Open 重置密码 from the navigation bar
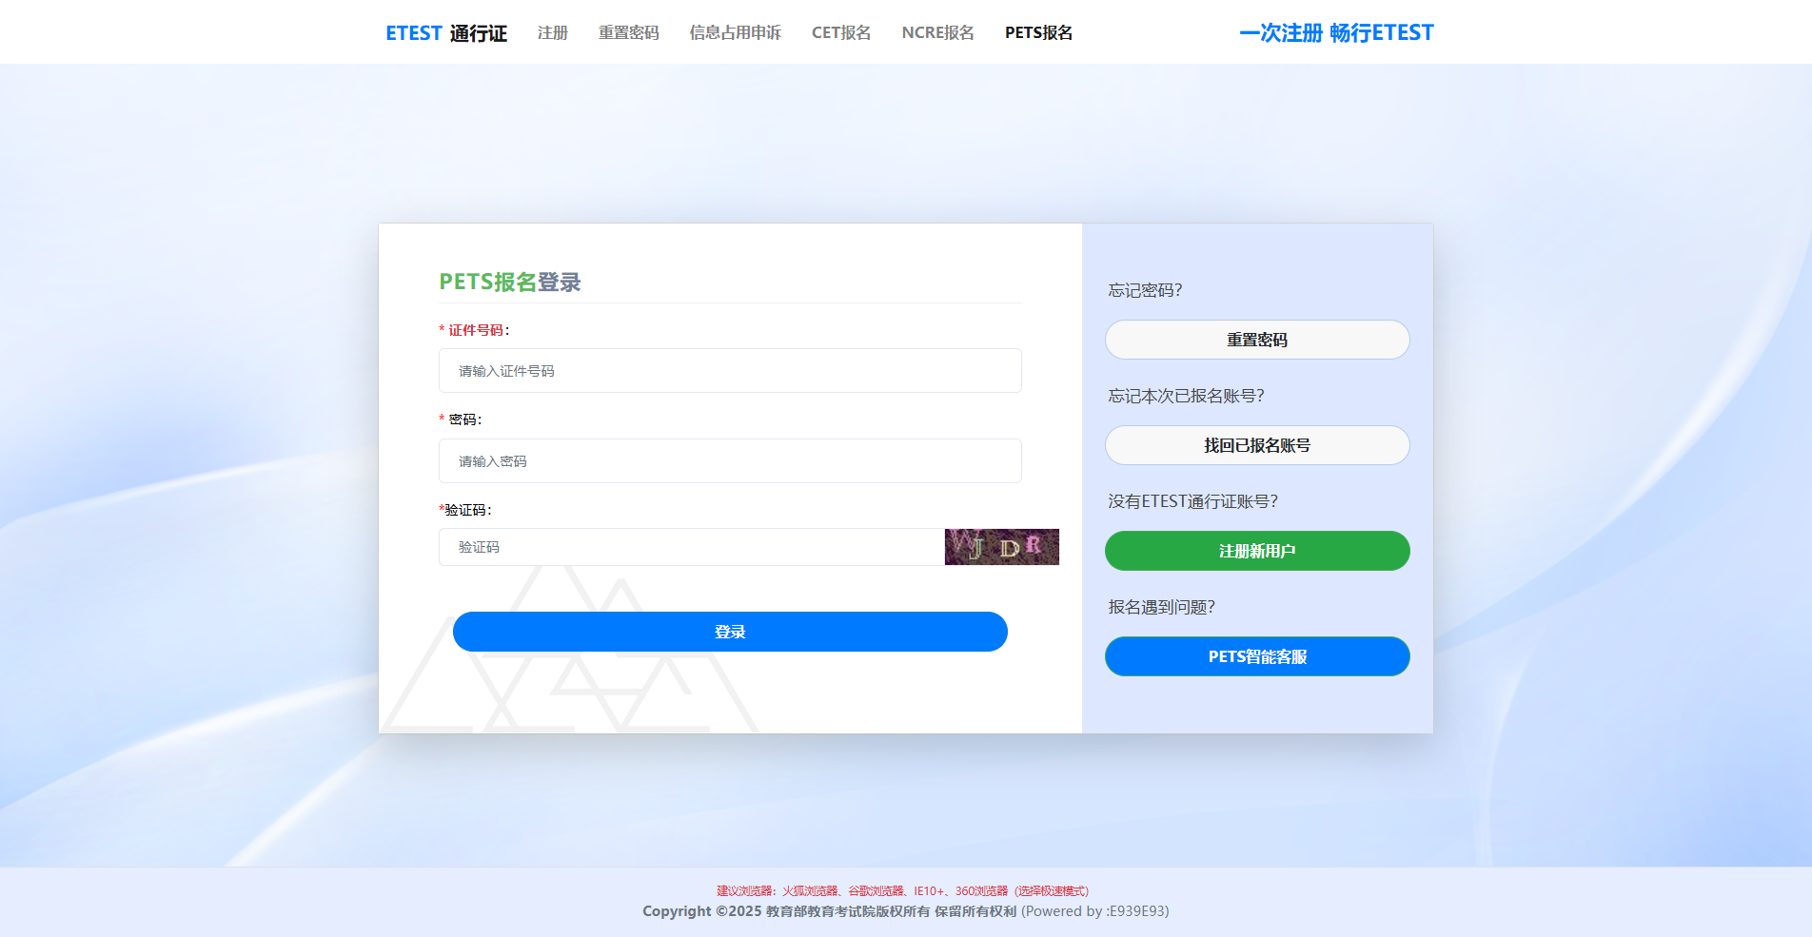 coord(628,31)
